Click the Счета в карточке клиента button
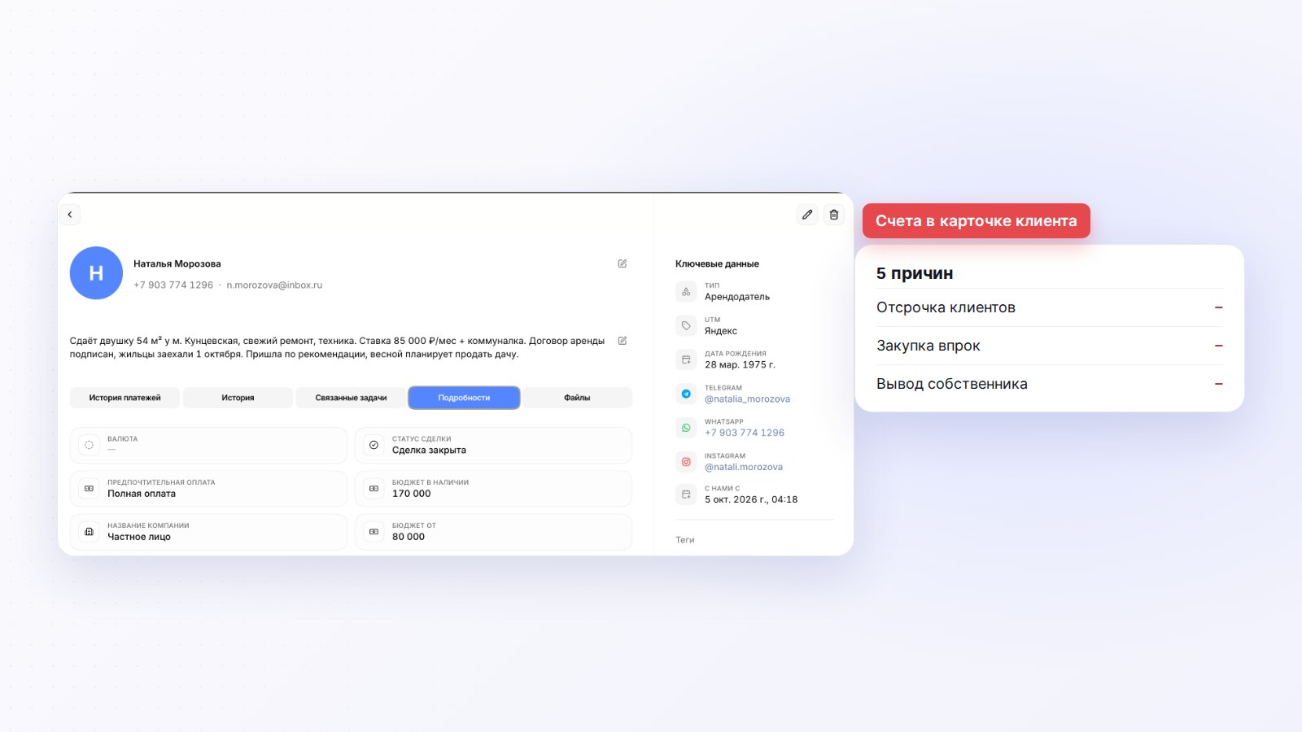This screenshot has width=1302, height=732. tap(976, 220)
